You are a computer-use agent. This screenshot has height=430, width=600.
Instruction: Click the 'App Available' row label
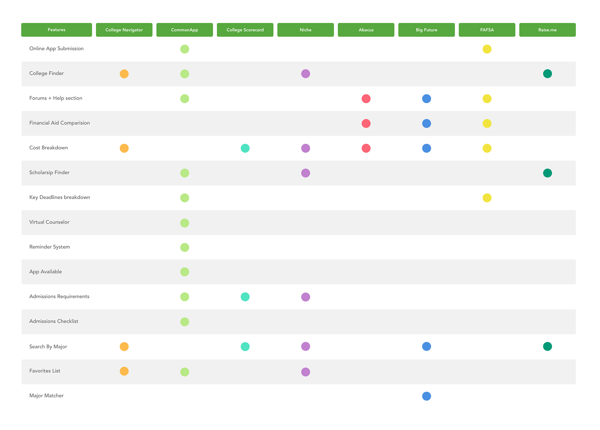pos(46,272)
